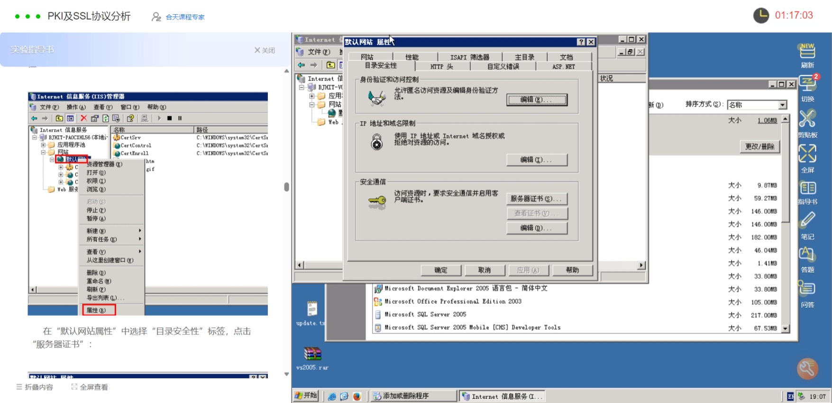
Task: Click the padlock IP restriction icon
Action: click(x=376, y=142)
